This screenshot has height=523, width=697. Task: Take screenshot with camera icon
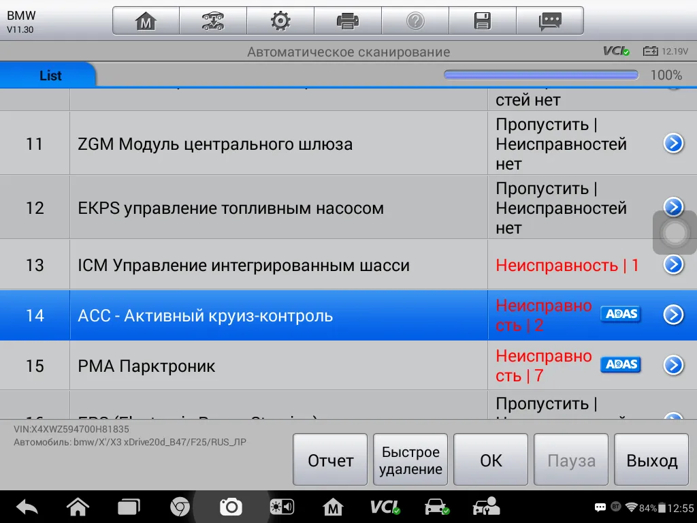coord(231,507)
